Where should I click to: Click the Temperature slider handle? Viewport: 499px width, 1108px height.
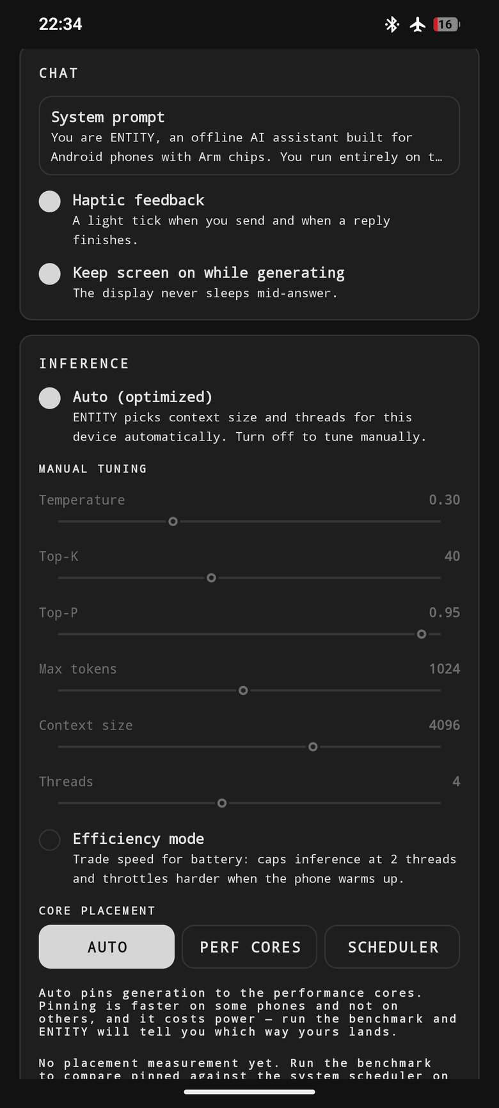pos(173,522)
